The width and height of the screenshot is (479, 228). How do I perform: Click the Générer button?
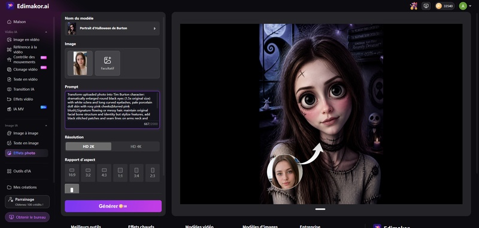tap(113, 206)
